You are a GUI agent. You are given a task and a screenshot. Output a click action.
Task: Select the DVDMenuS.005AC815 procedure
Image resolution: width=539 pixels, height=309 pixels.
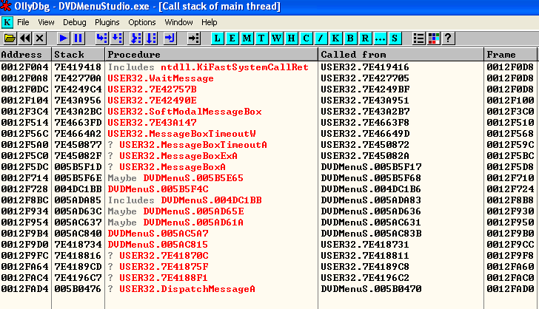click(158, 245)
